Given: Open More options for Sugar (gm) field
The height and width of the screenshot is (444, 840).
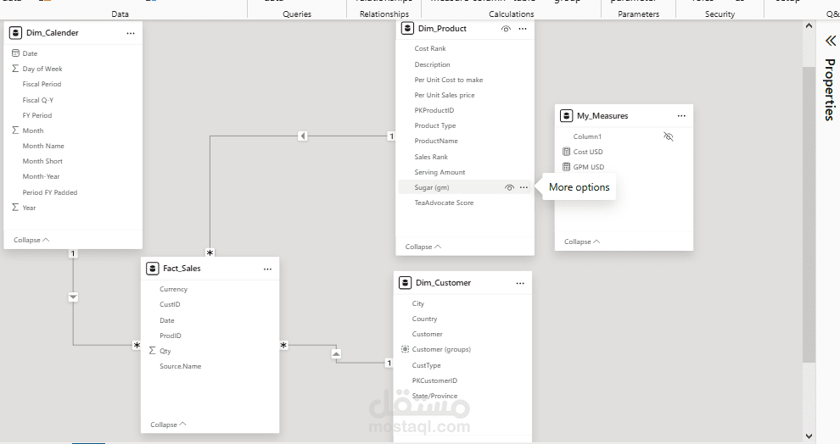Looking at the screenshot, I should point(524,187).
